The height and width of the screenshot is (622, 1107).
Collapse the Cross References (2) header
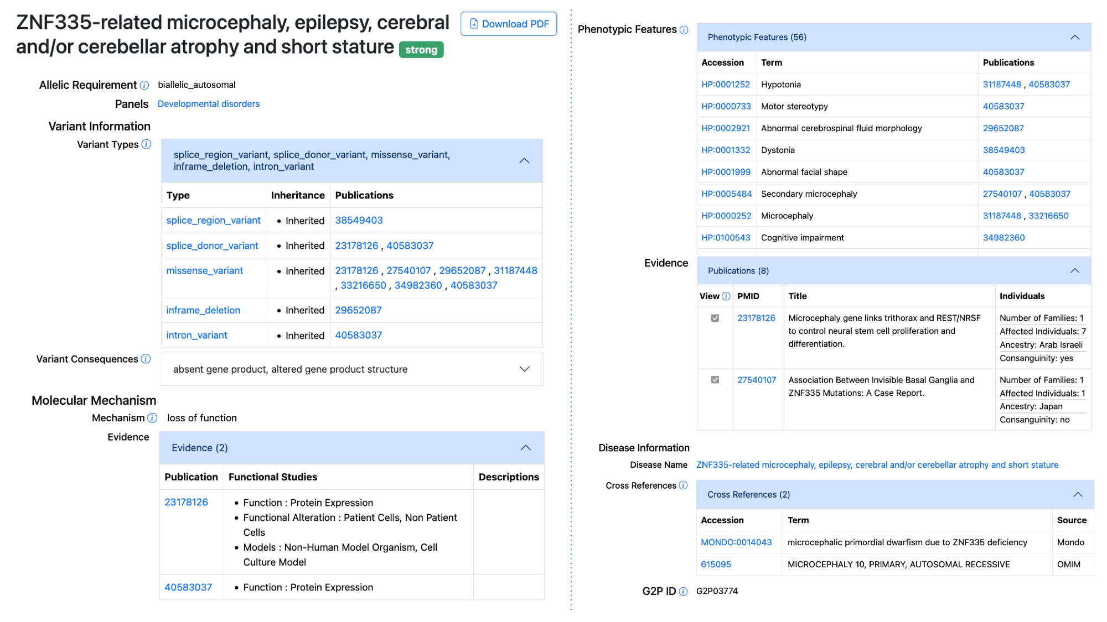point(1078,495)
